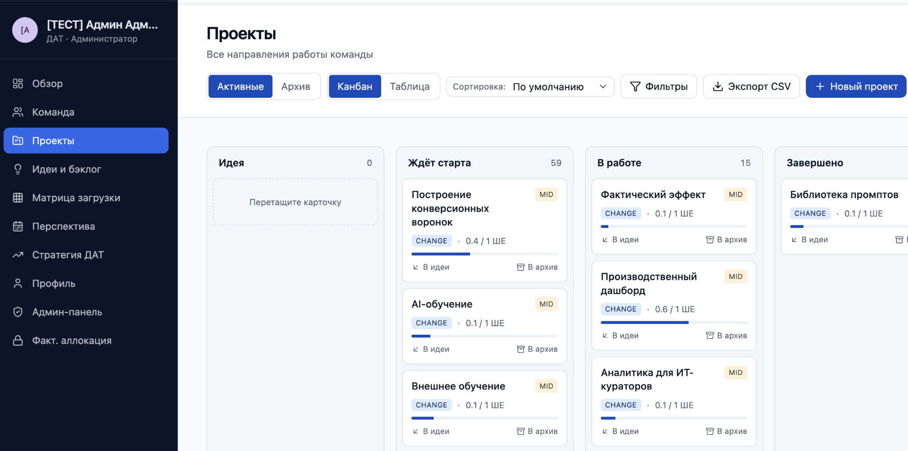The height and width of the screenshot is (451, 908).
Task: Click the funnel icon on Фильтры button
Action: [636, 87]
